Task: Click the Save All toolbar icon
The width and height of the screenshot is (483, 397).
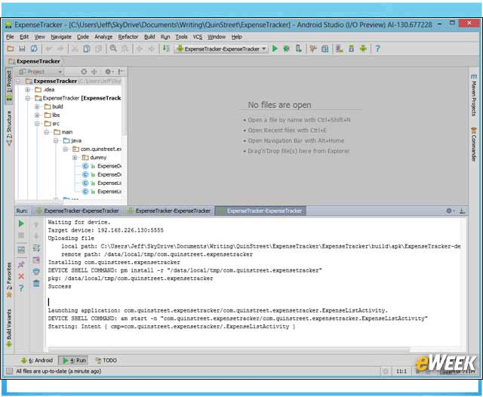Action: [x=22, y=48]
